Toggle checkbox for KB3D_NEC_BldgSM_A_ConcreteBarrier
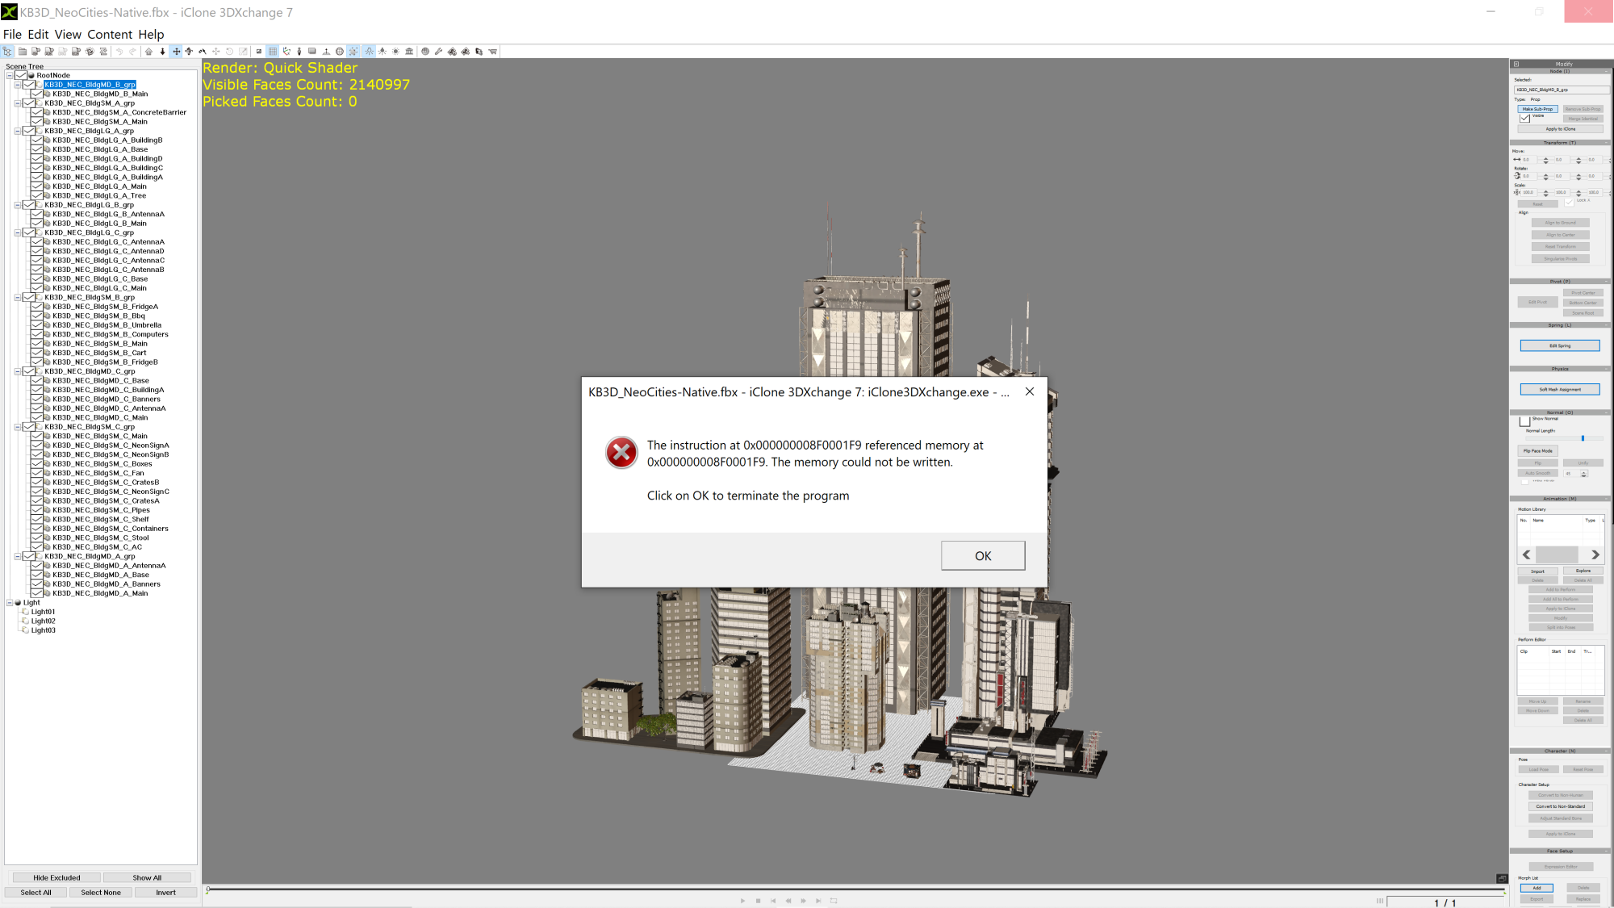This screenshot has width=1614, height=908. (37, 112)
